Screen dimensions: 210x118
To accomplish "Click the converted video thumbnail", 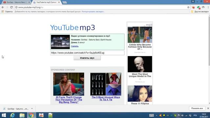I will pos(60,42).
